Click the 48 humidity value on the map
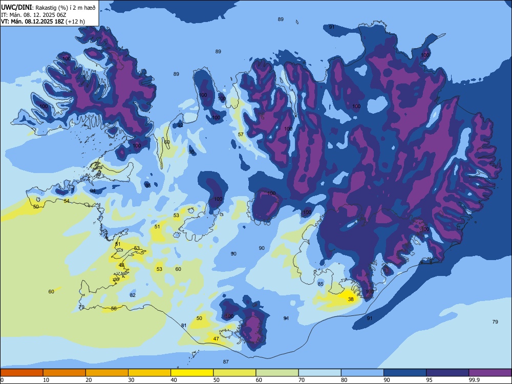 pyautogui.click(x=121, y=265)
